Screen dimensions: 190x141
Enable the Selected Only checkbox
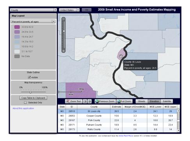tap(25, 102)
